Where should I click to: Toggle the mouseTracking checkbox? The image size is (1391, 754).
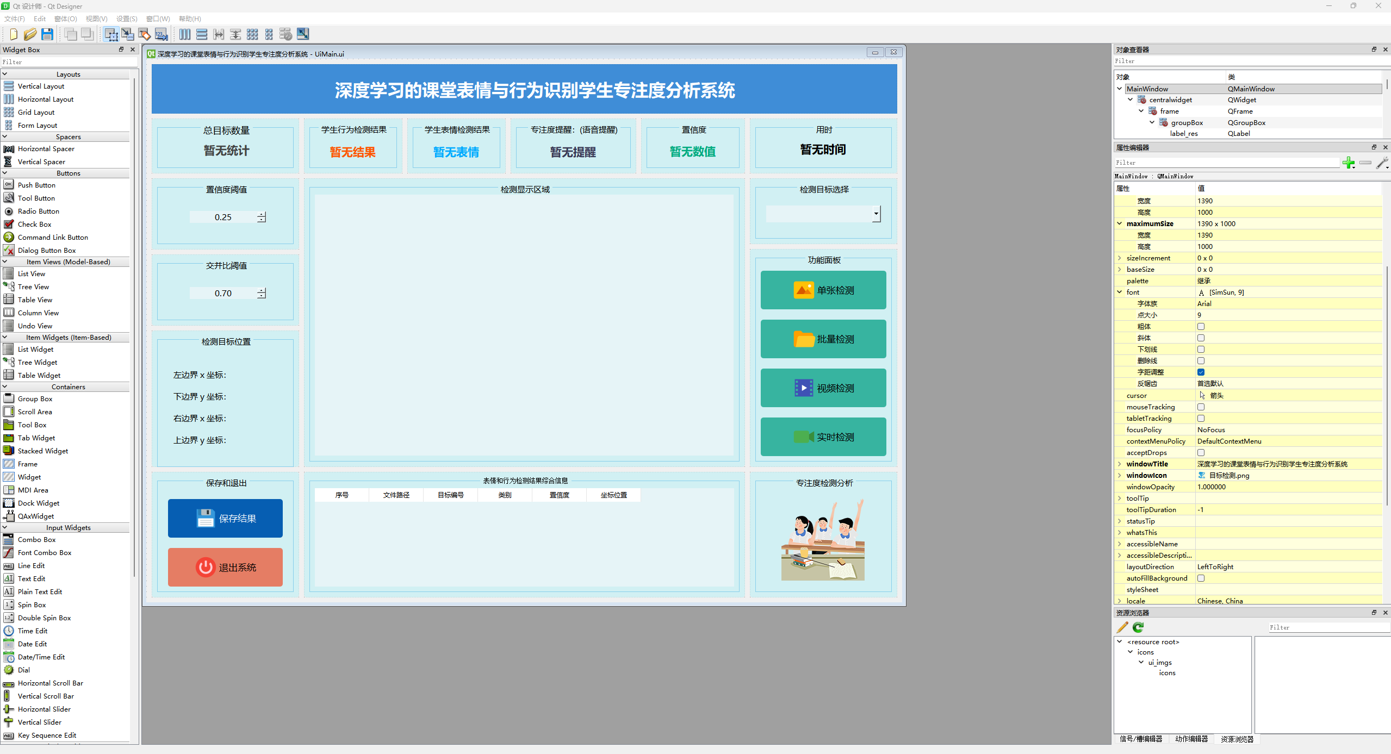(x=1201, y=407)
